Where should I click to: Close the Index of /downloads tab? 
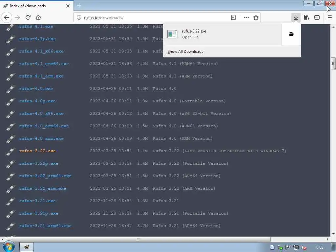pos(68,6)
